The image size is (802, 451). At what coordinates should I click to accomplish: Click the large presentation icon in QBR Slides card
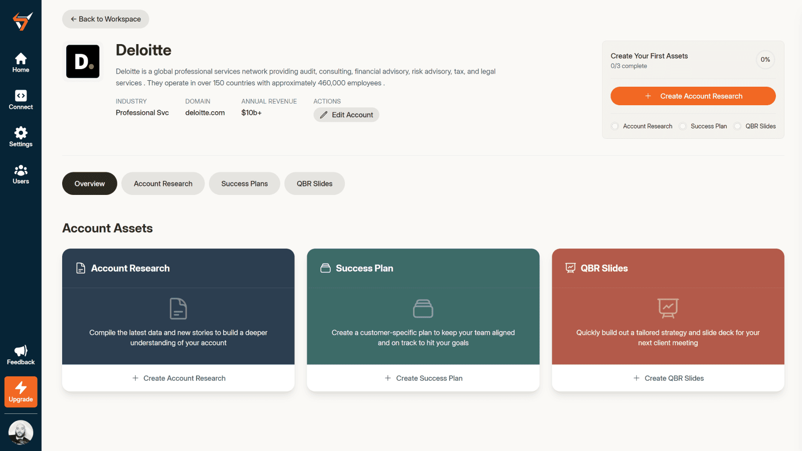click(x=668, y=308)
